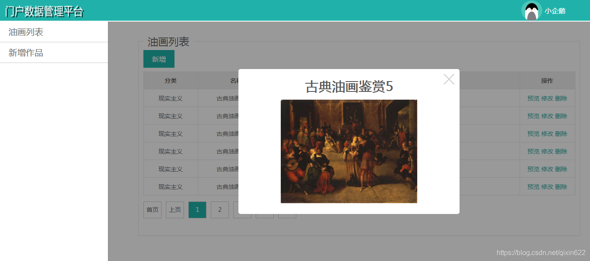Screen dimensions: 590x261
Task: Click 修改 in the fourth table row
Action: point(547,151)
